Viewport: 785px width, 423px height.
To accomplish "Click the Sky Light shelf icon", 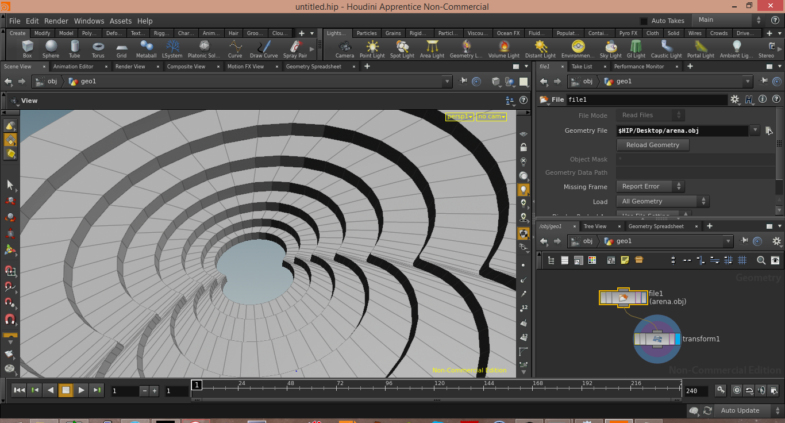I will point(610,48).
